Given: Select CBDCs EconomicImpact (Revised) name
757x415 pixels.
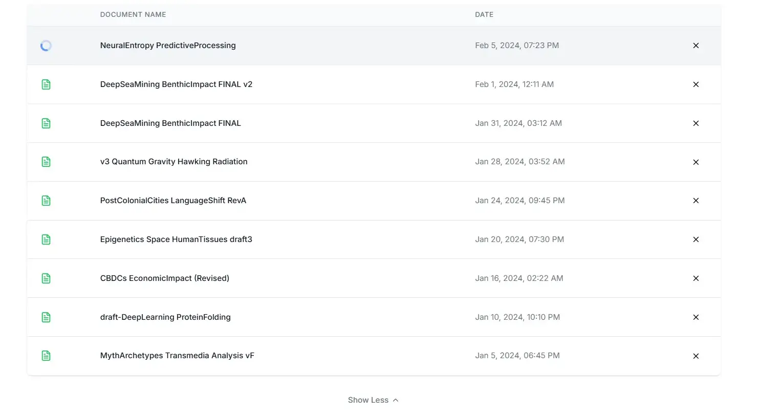Looking at the screenshot, I should click(x=165, y=278).
